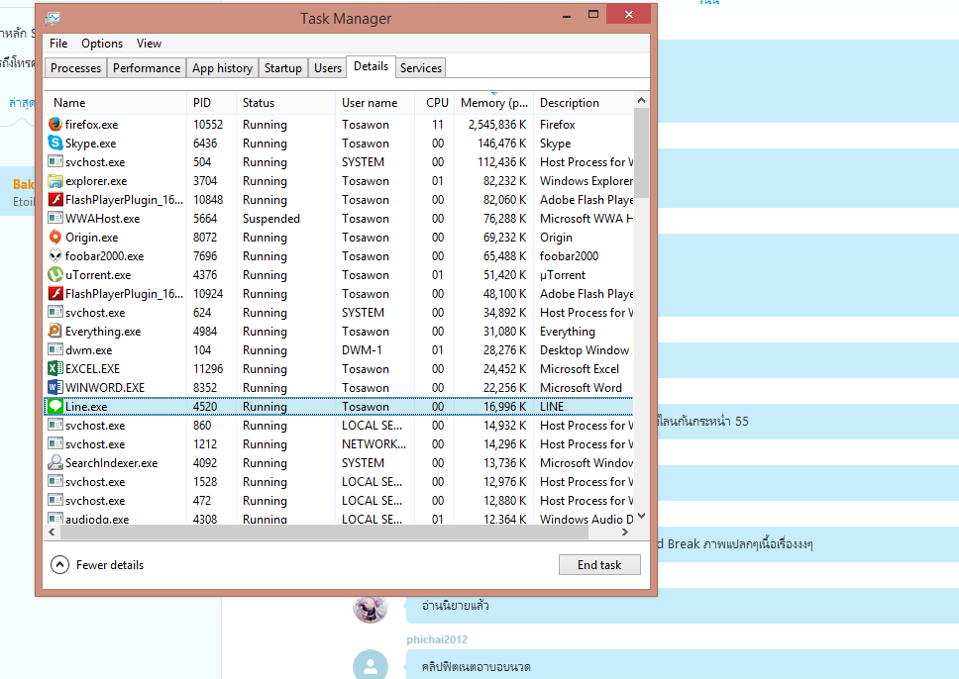Click the Skype.exe process icon
The height and width of the screenshot is (679, 959).
[55, 143]
